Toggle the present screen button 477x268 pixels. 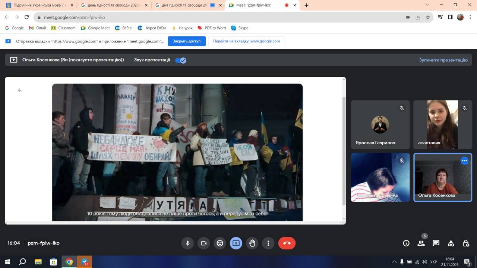pyautogui.click(x=236, y=243)
